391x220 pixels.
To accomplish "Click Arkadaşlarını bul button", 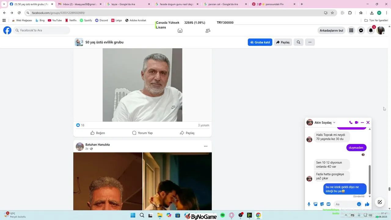I will click(x=331, y=30).
